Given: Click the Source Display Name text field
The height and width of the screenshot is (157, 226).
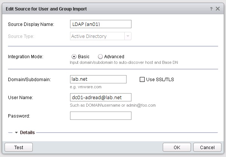Looking at the screenshot, I should coord(101,24).
